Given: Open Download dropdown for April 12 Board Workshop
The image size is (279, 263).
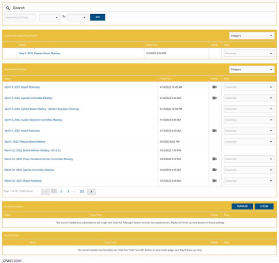Looking at the screenshot, I should [249, 131].
